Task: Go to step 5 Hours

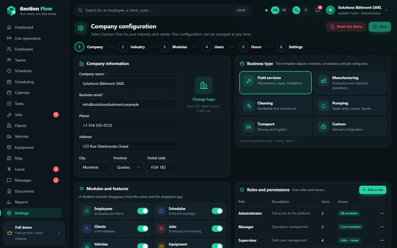Action: pos(250,47)
